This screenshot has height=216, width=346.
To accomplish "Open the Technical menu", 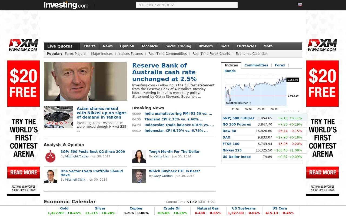I will pyautogui.click(x=150, y=46).
